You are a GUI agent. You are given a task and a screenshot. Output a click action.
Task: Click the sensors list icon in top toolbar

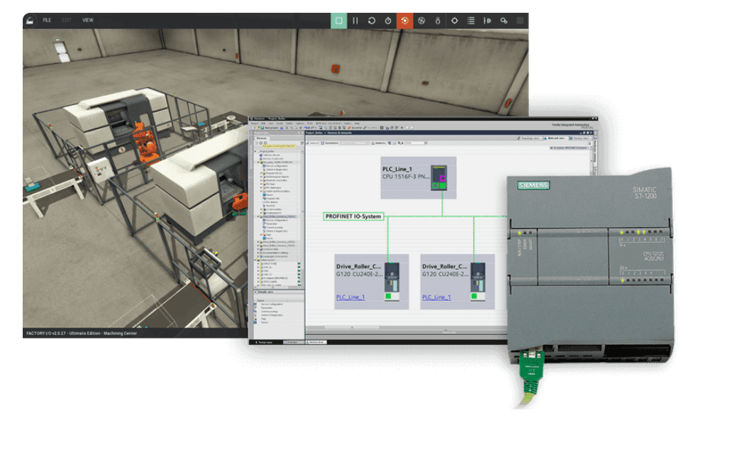click(471, 21)
